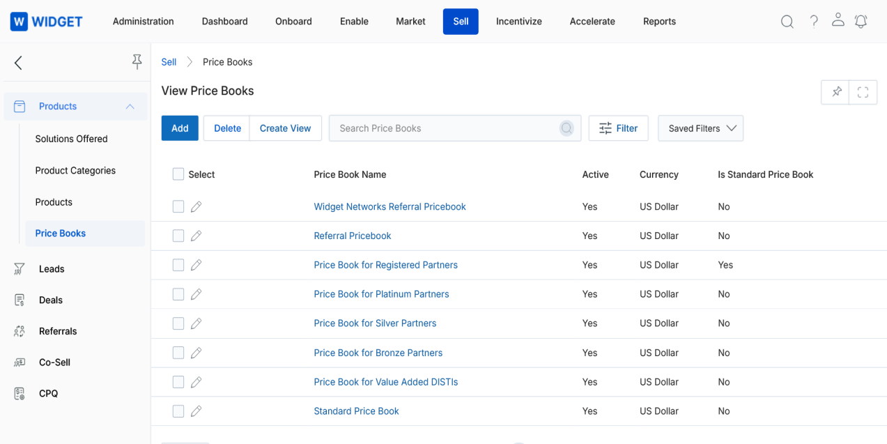Open the notifications bell icon
This screenshot has width=887, height=444.
[861, 22]
